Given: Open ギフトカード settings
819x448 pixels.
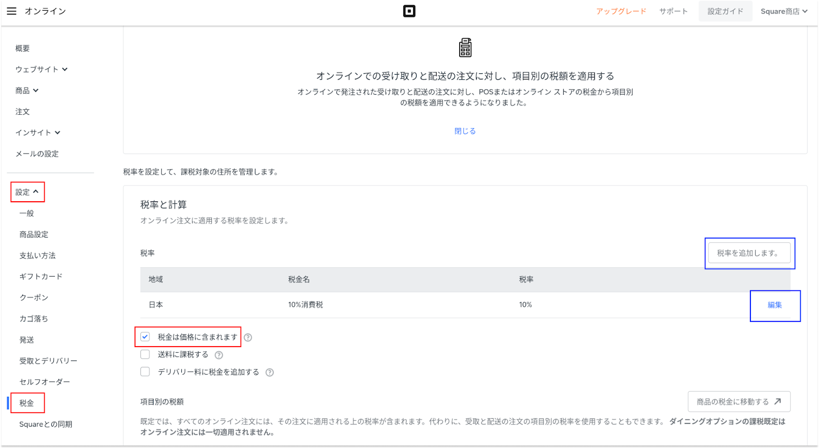Looking at the screenshot, I should click(x=41, y=276).
